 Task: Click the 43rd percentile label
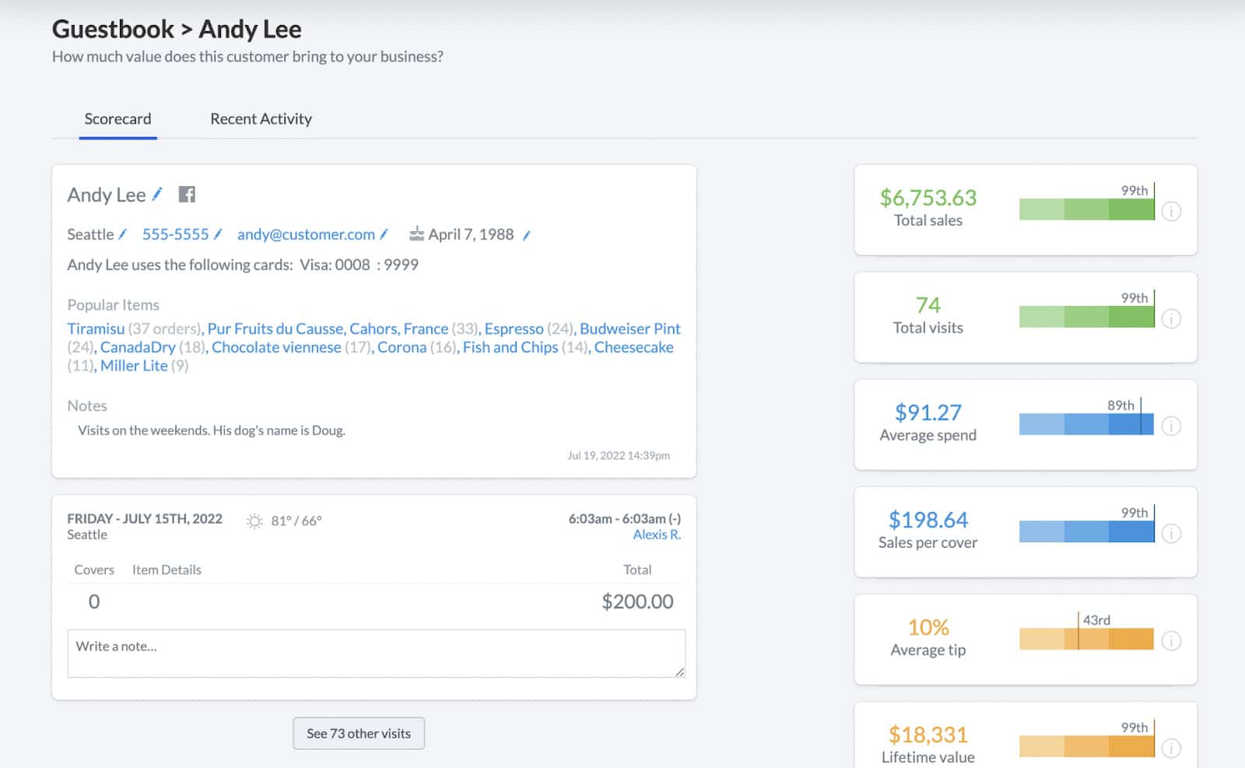pyautogui.click(x=1096, y=620)
